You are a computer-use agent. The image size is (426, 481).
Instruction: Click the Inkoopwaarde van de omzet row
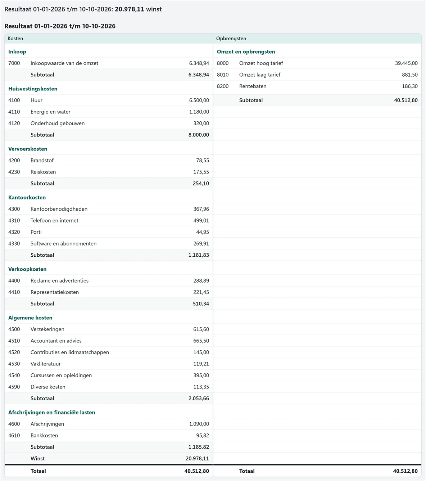[109, 63]
